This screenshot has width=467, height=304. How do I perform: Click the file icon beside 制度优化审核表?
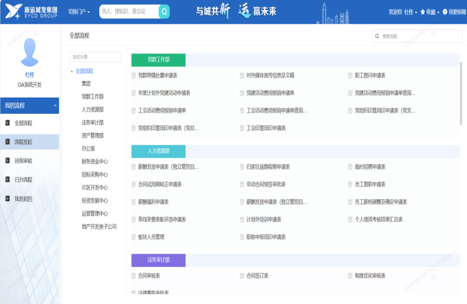pos(350,276)
